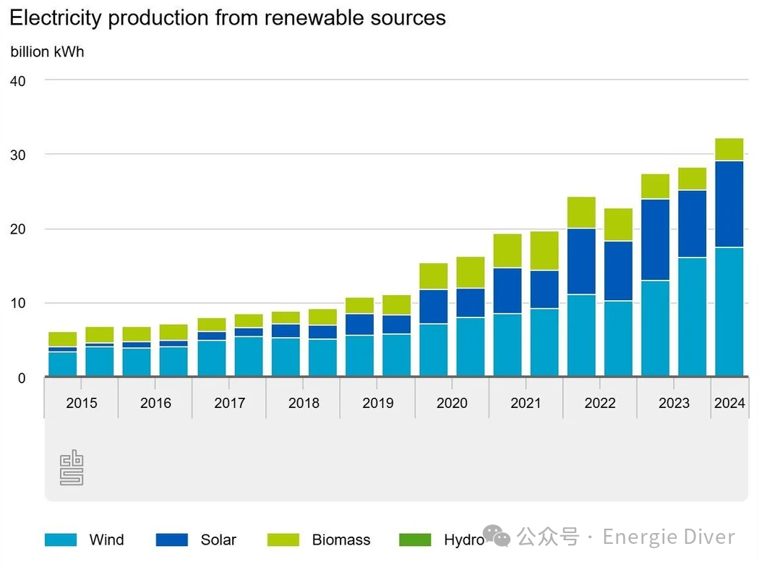
Task: Click the Solar segment of the 2024 bar
Action: [x=729, y=204]
